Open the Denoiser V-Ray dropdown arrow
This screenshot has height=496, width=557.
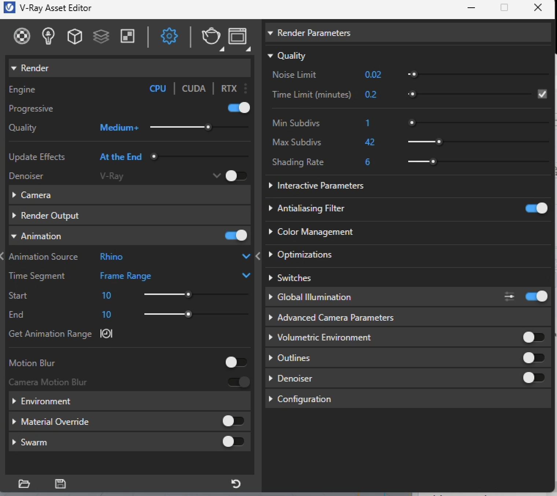click(x=217, y=175)
